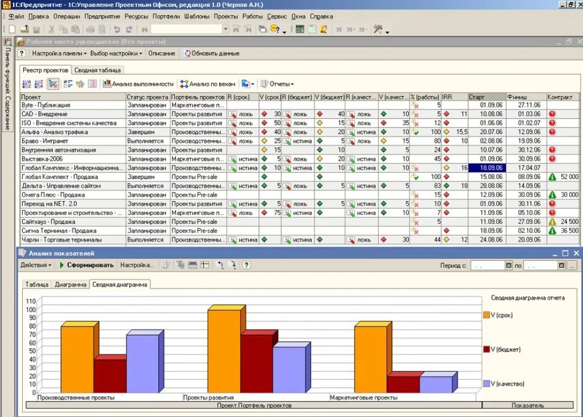Open the Сервис menu
Screen dimensions: 583x417
pos(277,17)
